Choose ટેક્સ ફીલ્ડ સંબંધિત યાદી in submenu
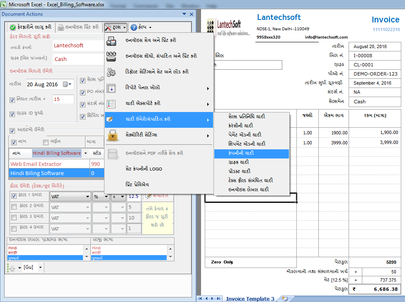 coord(252,180)
